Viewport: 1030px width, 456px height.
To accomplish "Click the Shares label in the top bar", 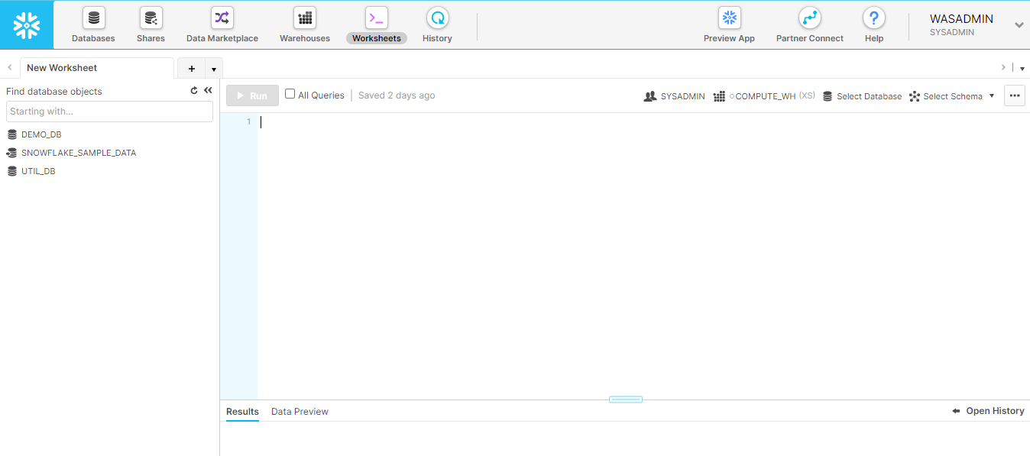I will (151, 38).
